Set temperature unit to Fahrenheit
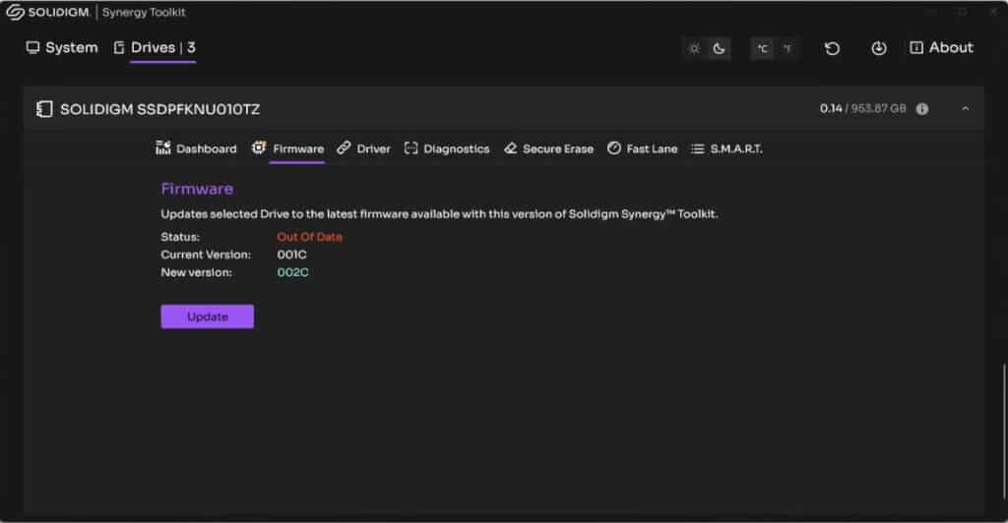This screenshot has height=523, width=1008. pyautogui.click(x=787, y=48)
